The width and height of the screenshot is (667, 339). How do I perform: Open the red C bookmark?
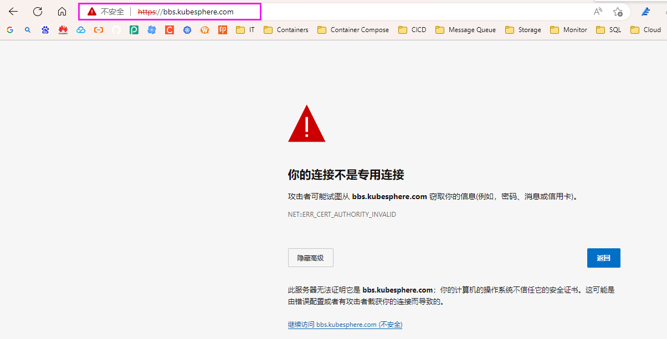pos(170,30)
